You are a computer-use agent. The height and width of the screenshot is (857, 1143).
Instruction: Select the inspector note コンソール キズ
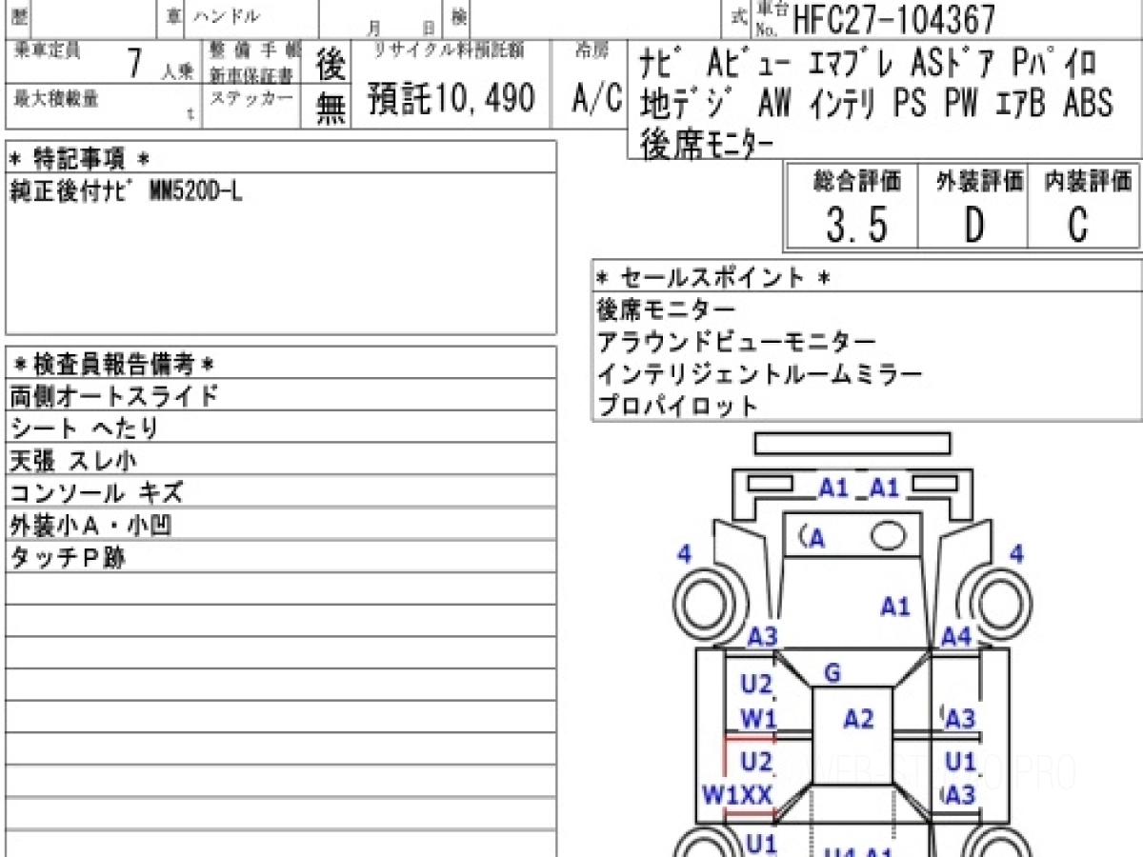point(96,492)
